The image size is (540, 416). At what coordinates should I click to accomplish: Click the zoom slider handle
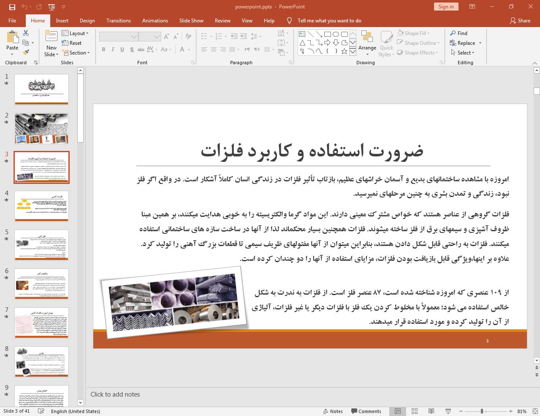482,411
